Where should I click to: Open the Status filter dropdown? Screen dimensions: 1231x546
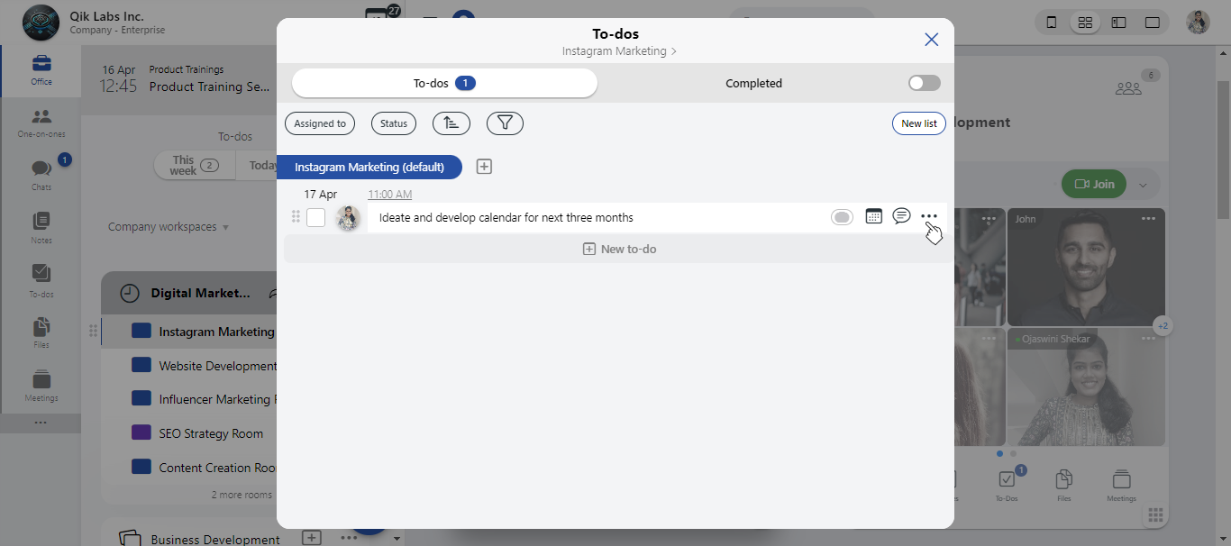click(394, 123)
